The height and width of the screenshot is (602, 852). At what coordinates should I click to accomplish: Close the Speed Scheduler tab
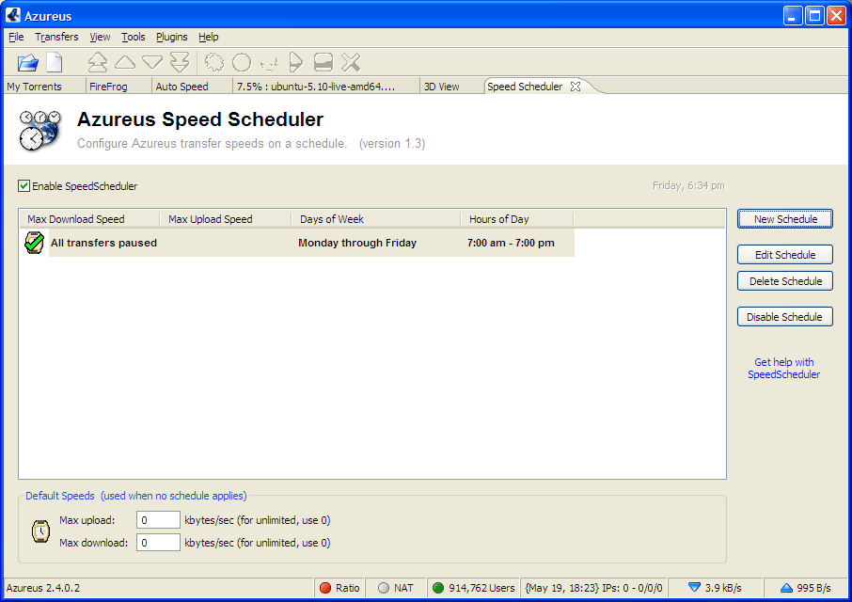pyautogui.click(x=576, y=87)
